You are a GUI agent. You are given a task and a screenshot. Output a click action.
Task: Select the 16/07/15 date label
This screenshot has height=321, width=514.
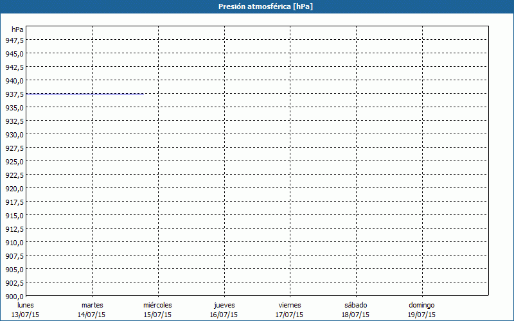click(224, 315)
